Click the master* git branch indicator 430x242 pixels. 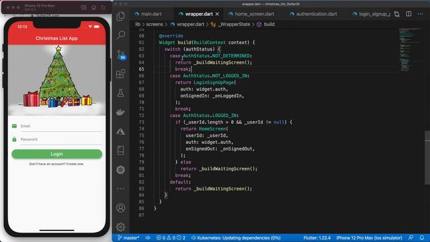(128, 238)
